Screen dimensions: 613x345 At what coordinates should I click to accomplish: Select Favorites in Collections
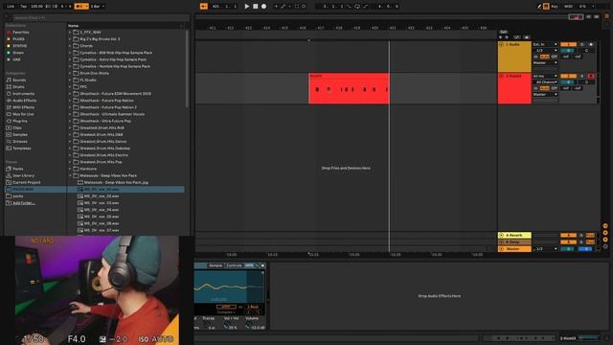[x=21, y=32]
